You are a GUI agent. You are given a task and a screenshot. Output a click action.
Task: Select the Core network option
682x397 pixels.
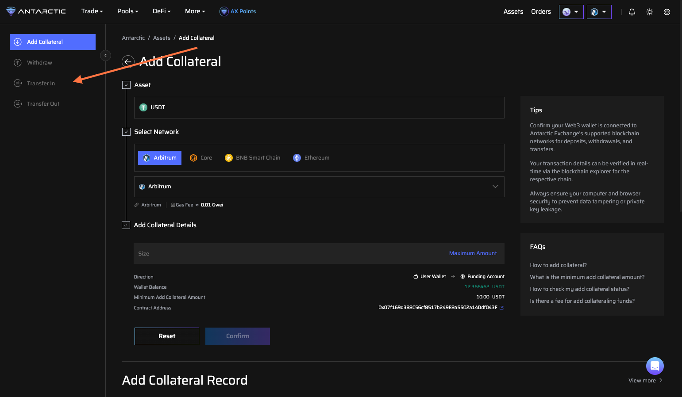click(x=201, y=158)
